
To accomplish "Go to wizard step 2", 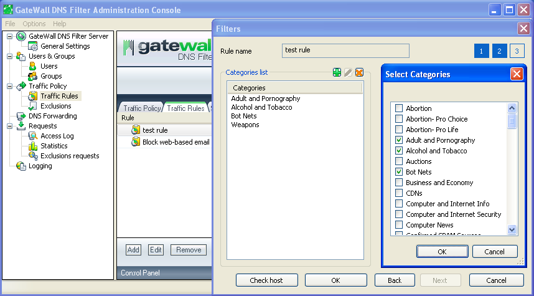I will coord(499,51).
